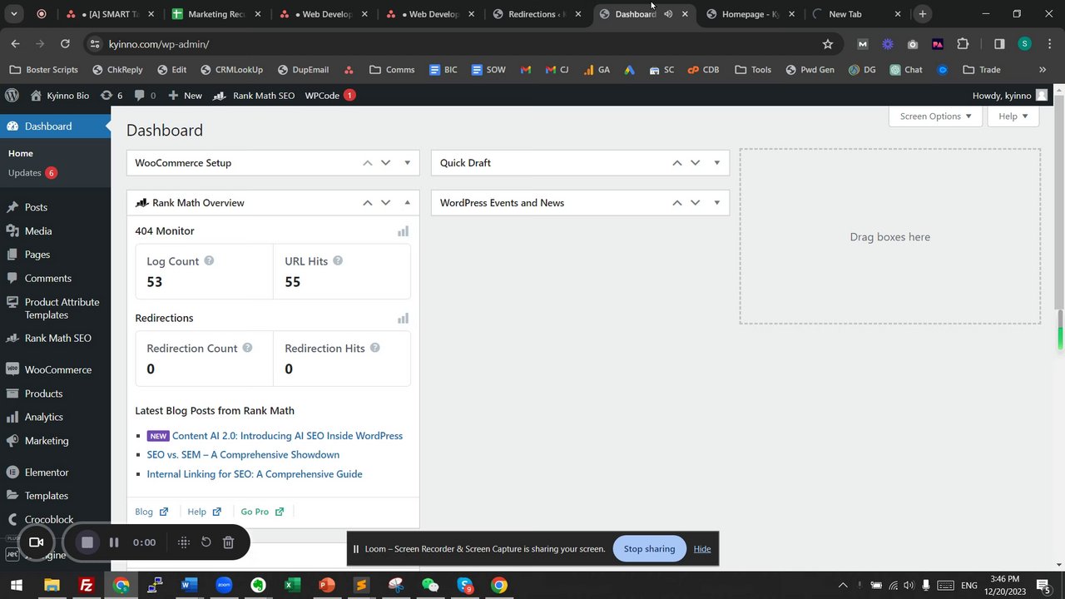Open Products in the sidebar
Image resolution: width=1065 pixels, height=599 pixels.
(x=43, y=394)
